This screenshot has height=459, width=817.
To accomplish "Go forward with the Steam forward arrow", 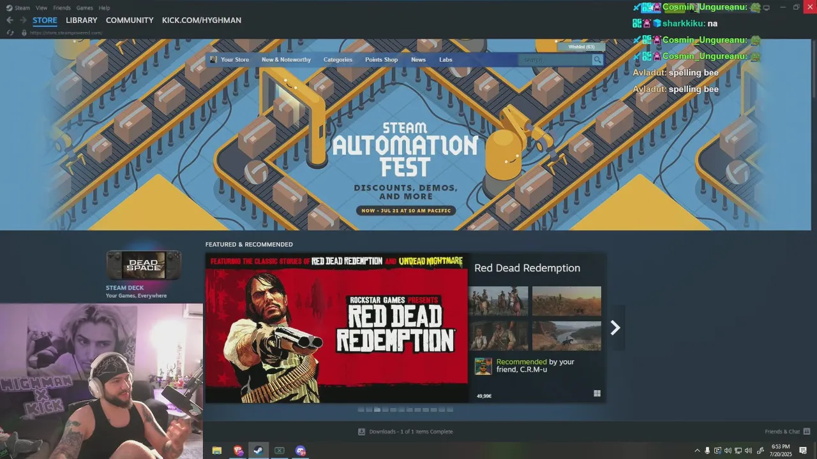I will click(23, 20).
